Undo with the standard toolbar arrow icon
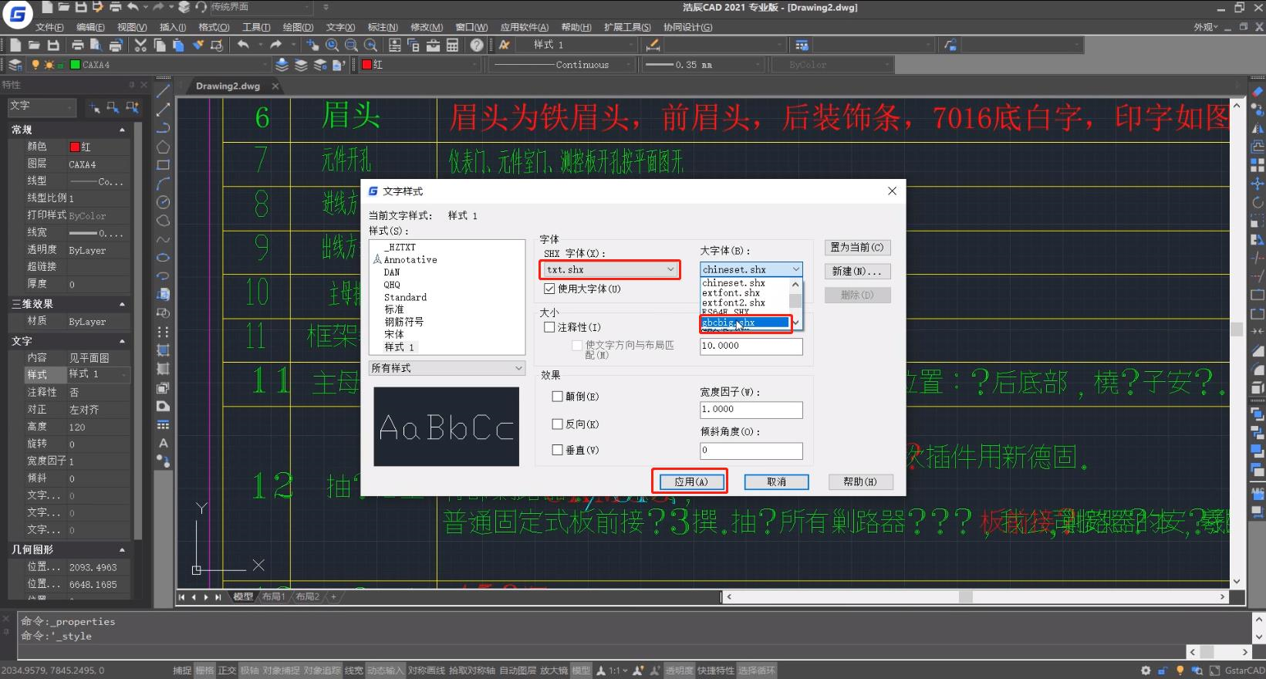Image resolution: width=1266 pixels, height=679 pixels. (x=243, y=45)
